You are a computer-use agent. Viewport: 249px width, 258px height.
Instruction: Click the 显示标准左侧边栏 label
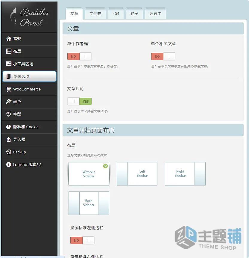(87, 227)
